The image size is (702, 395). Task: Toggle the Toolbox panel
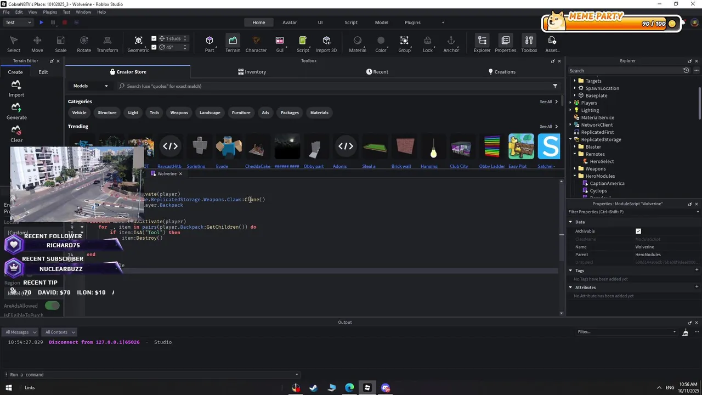[x=529, y=44]
